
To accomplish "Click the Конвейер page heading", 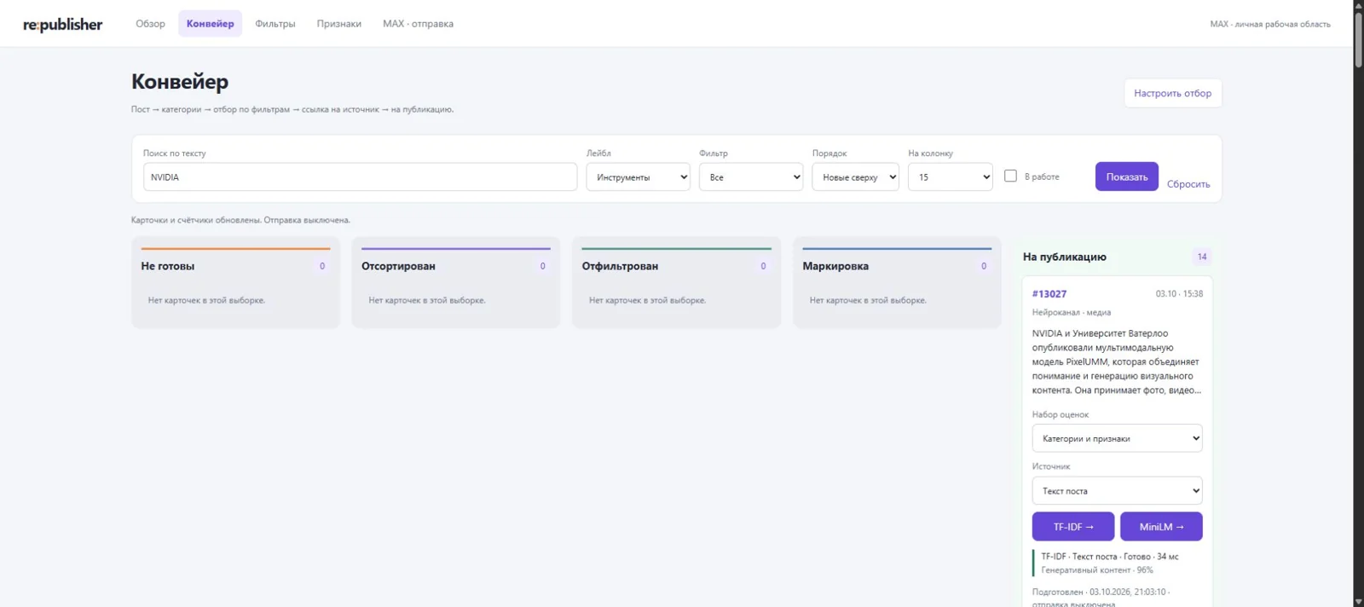I will pos(180,82).
